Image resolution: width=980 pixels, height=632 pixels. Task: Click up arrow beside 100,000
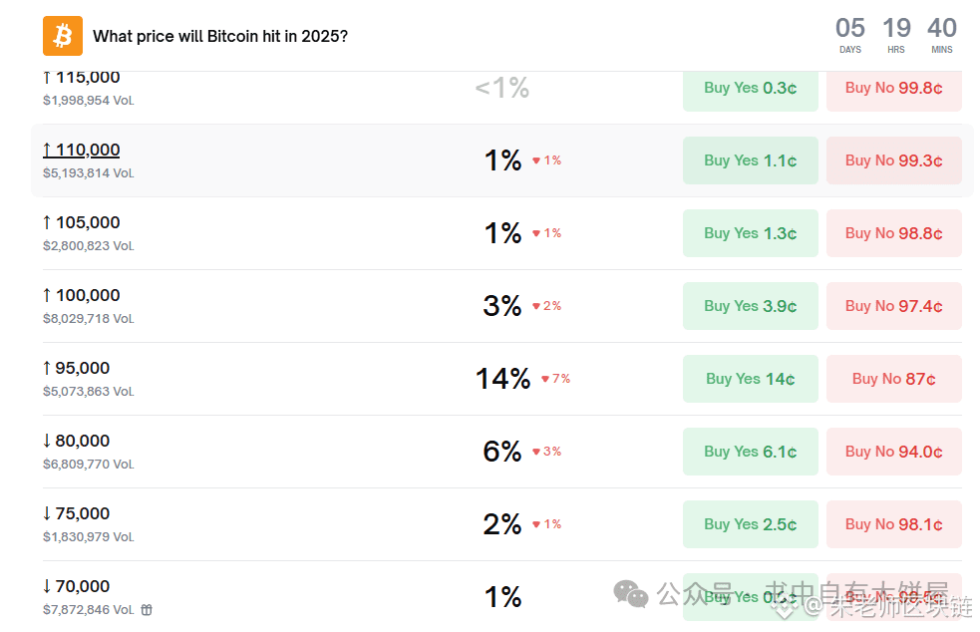click(47, 295)
